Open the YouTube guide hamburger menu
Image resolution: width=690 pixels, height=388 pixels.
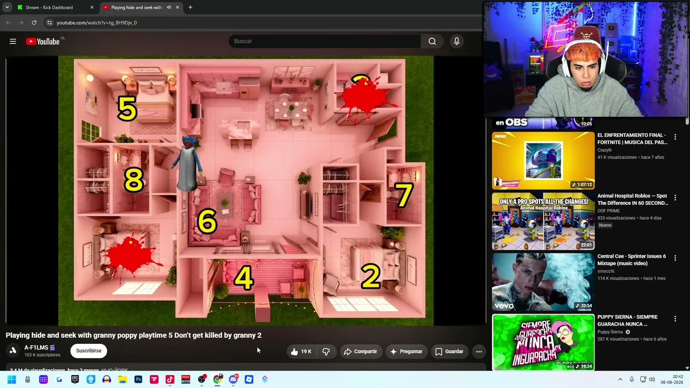coord(13,41)
